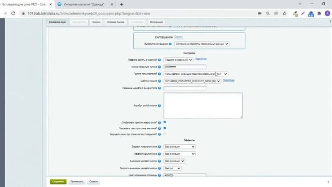This screenshot has width=332, height=187.
Task: Open the user profile avatar
Action: (327, 14)
